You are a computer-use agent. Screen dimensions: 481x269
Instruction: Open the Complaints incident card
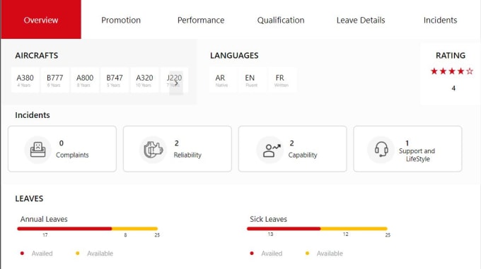pyautogui.click(x=62, y=149)
